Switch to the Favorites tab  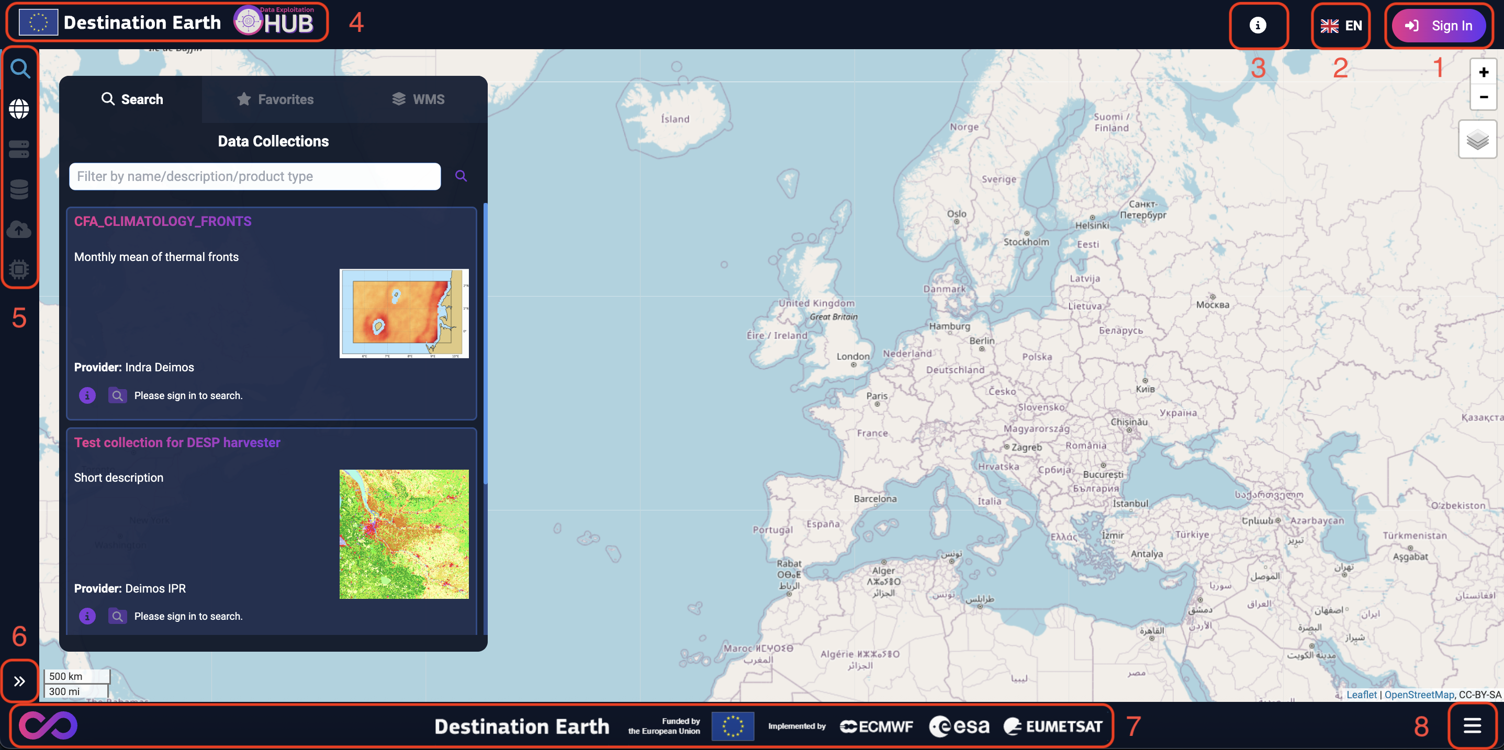click(275, 99)
